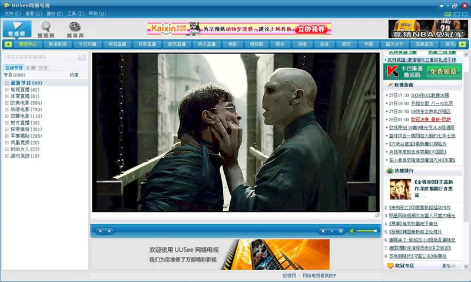Expand the 股市直播 (36) category

tap(6, 122)
